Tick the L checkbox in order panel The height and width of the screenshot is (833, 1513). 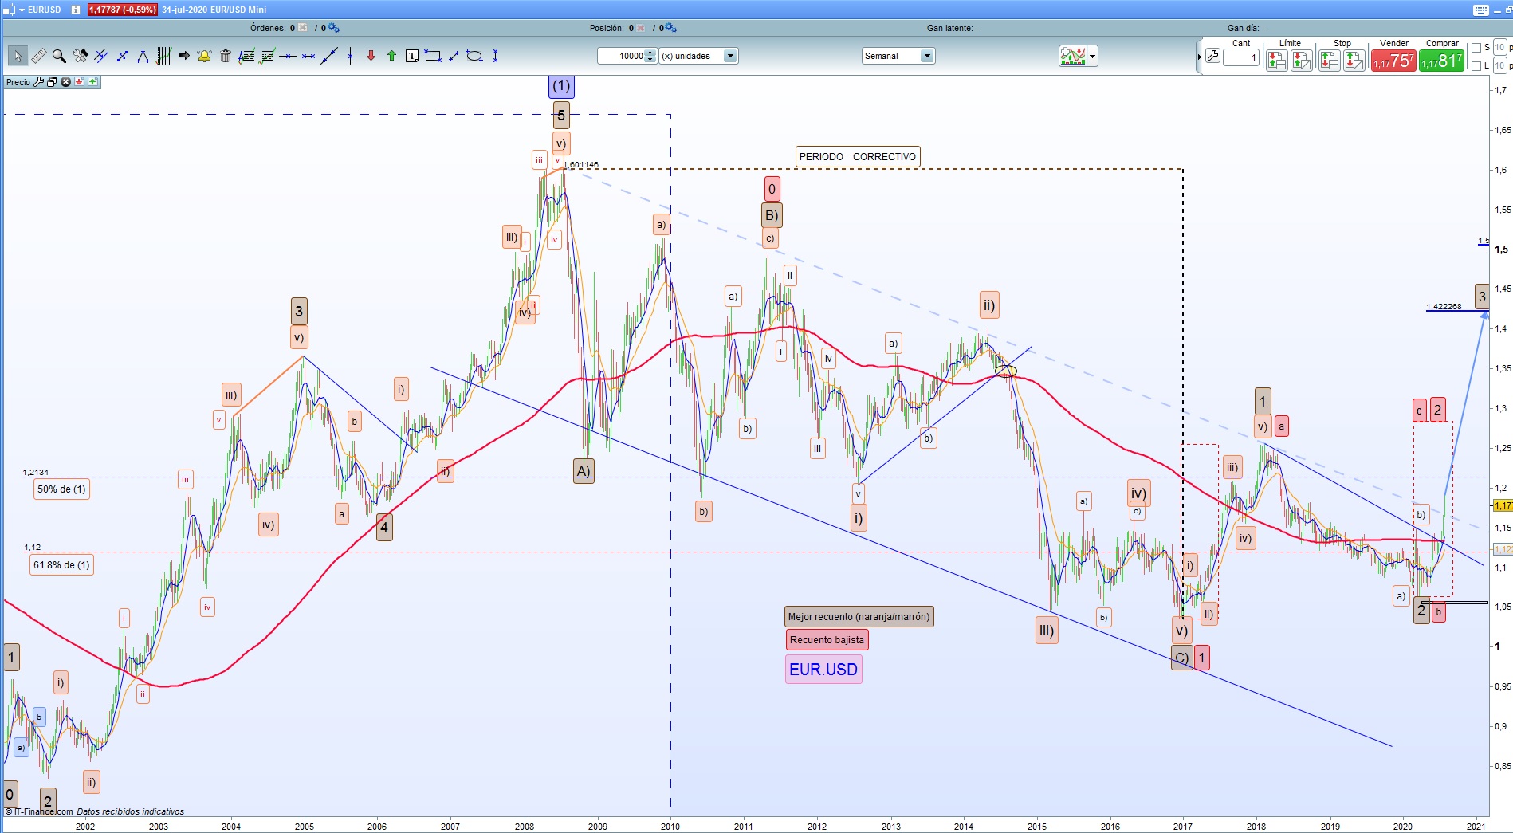(1476, 66)
